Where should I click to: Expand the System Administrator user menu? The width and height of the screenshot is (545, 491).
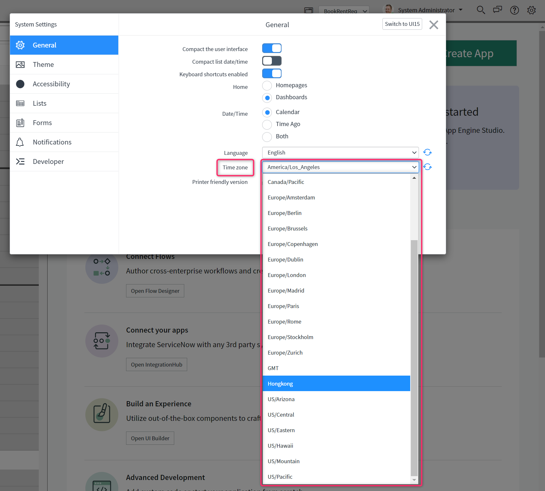click(426, 10)
